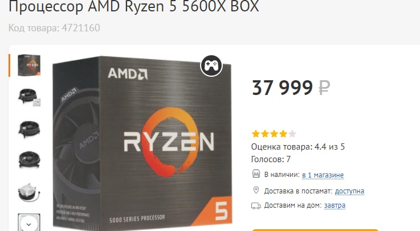Select the gray fifth rating star

click(292, 133)
